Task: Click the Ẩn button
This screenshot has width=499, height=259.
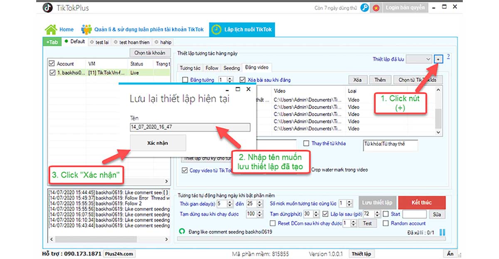Action: [450, 254]
